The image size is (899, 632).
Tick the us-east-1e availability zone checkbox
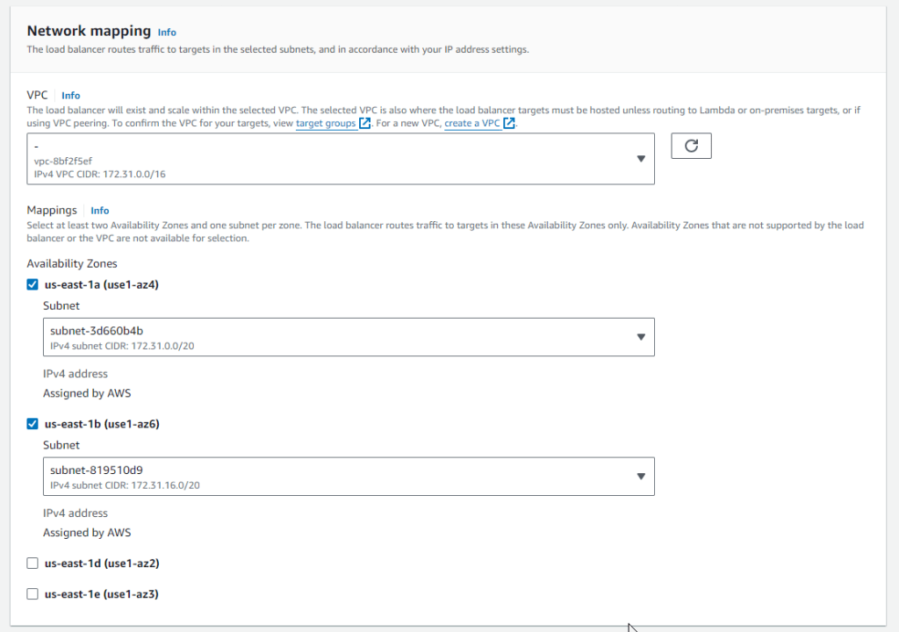[32, 594]
